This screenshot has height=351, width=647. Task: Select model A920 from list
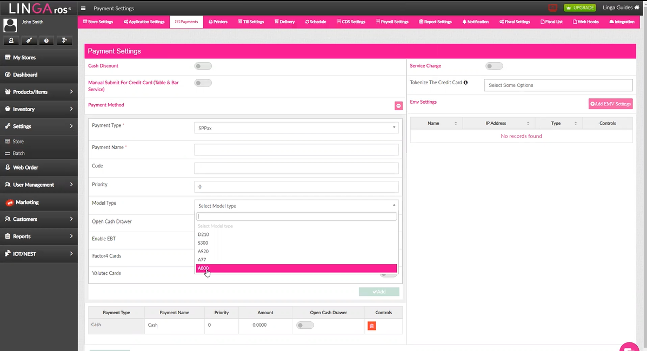click(x=296, y=251)
